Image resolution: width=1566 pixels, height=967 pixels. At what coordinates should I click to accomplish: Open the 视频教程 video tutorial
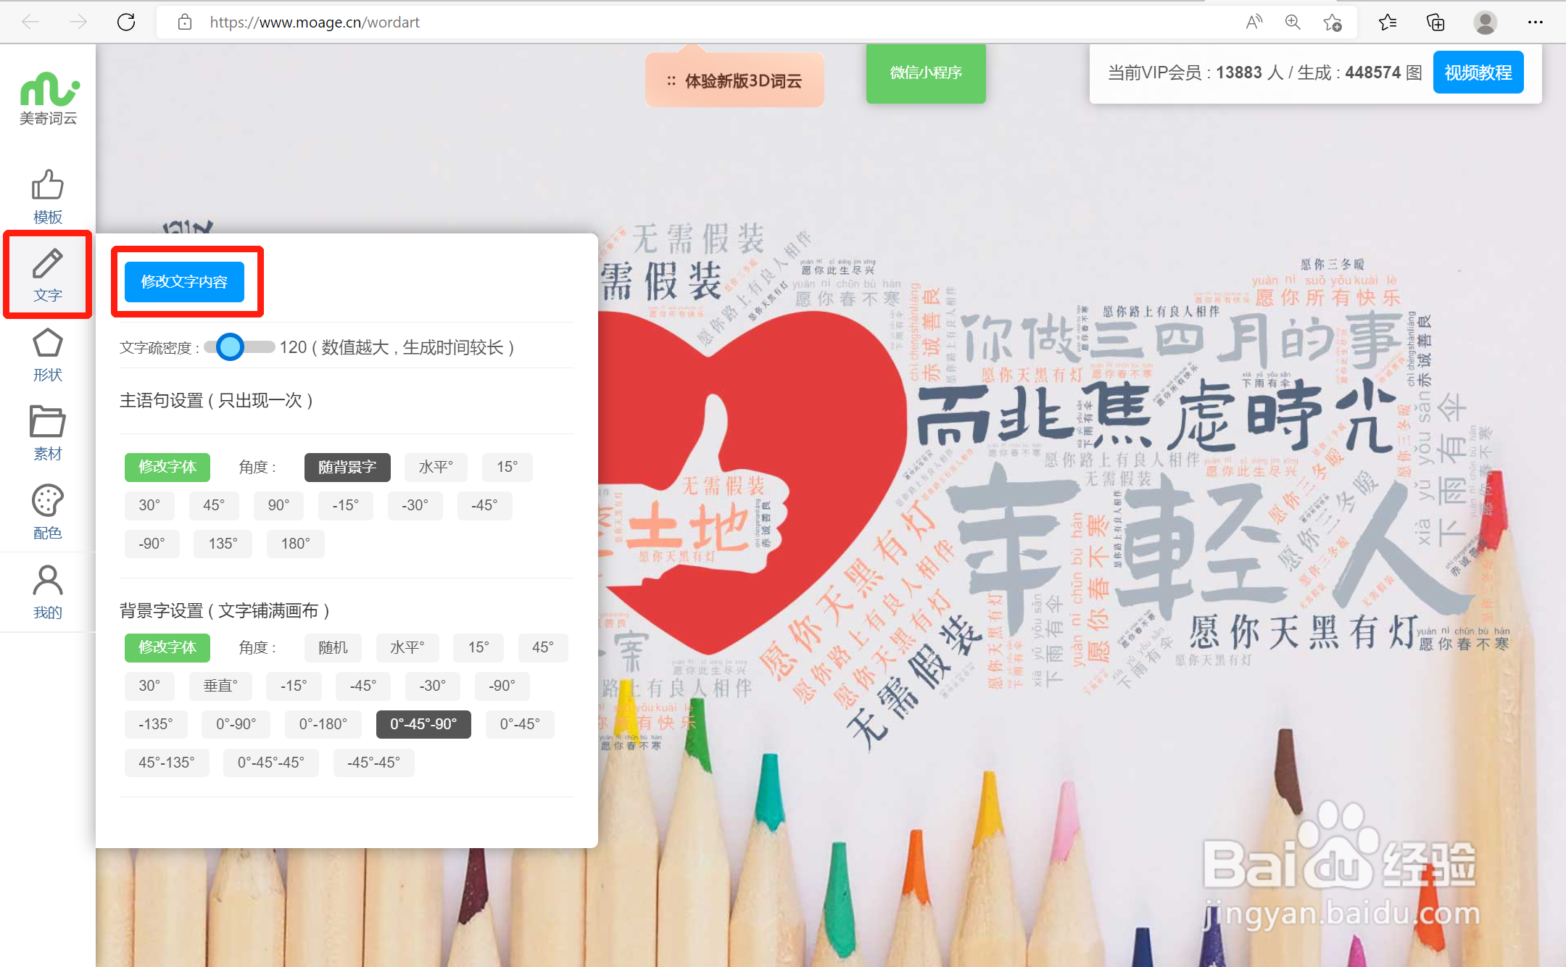(x=1478, y=72)
